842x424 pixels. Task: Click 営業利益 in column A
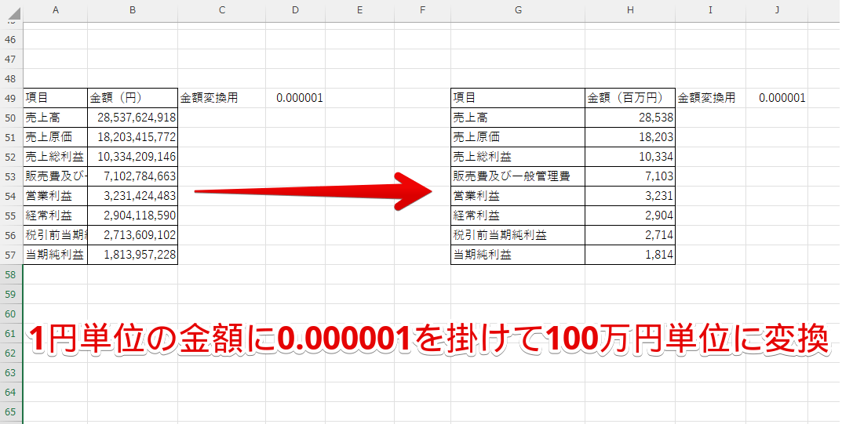tap(55, 196)
